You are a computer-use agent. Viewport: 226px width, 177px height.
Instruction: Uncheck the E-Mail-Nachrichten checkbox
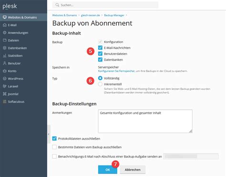(x=100, y=48)
